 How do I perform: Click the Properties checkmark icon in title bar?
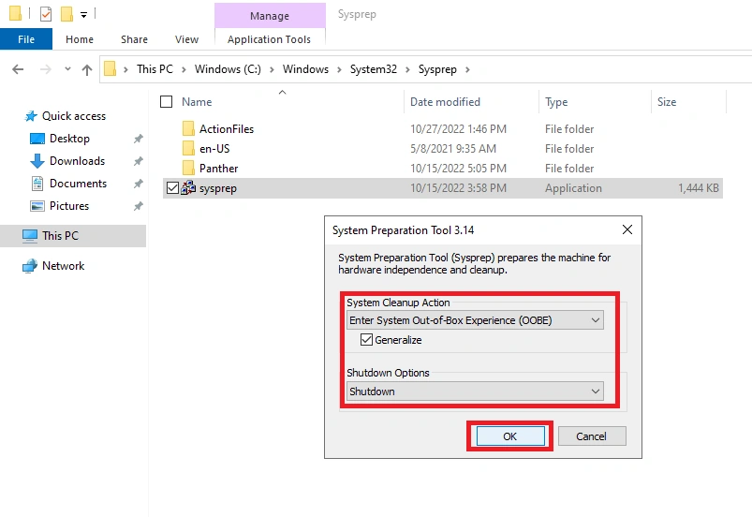click(x=46, y=14)
